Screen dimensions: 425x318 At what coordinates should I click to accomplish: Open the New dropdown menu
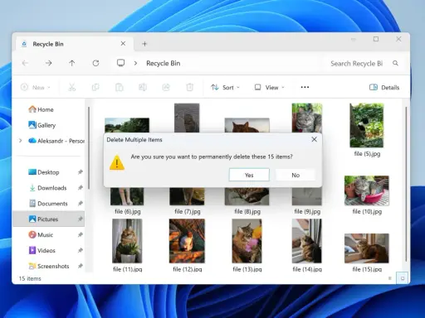coord(36,88)
